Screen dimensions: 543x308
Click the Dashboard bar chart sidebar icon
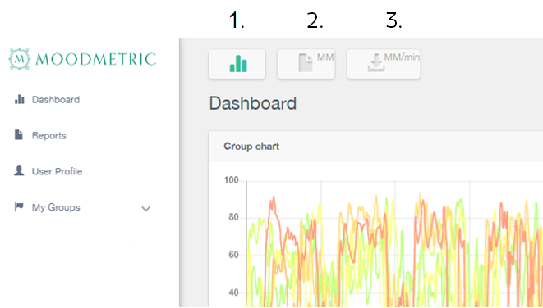[x=20, y=99]
